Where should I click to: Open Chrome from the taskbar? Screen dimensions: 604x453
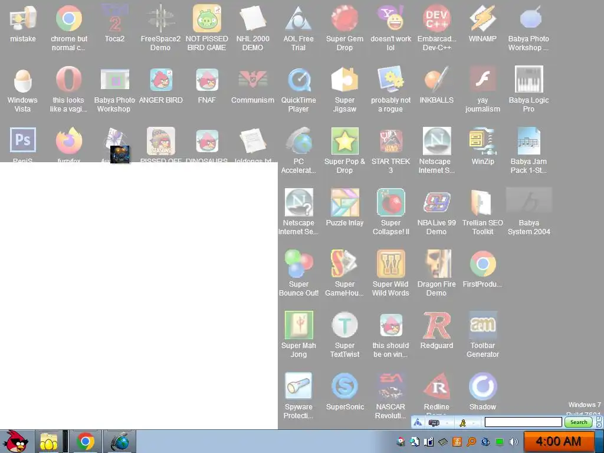pyautogui.click(x=86, y=442)
